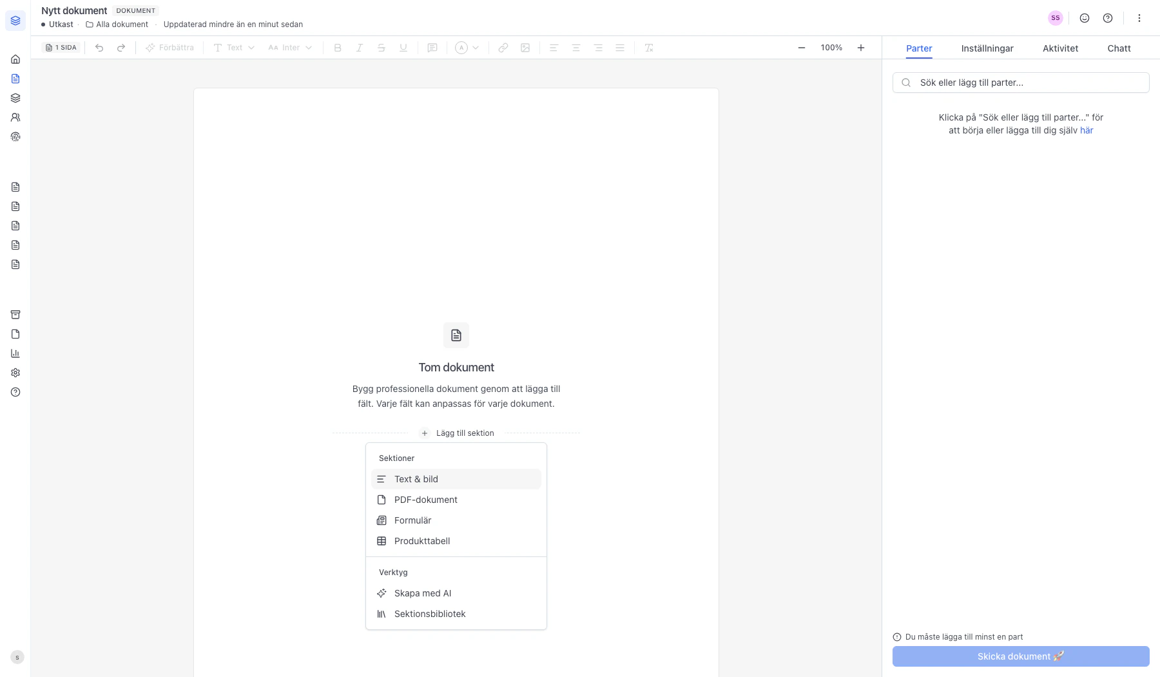Align text left
The width and height of the screenshot is (1160, 677).
(554, 48)
